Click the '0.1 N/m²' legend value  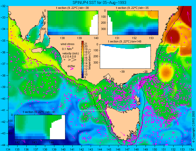[68, 49]
